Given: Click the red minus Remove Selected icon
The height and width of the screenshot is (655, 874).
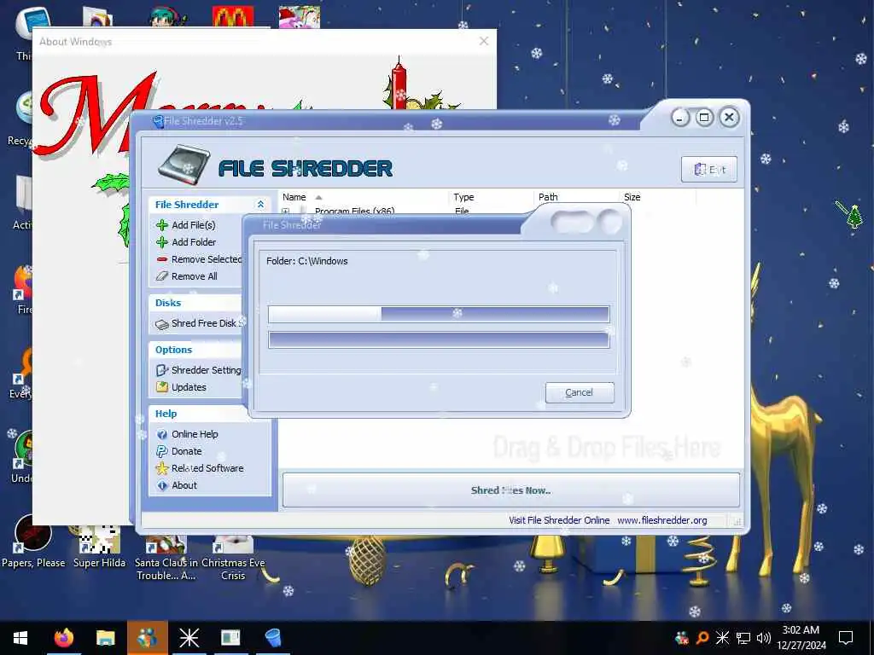Looking at the screenshot, I should click(162, 259).
